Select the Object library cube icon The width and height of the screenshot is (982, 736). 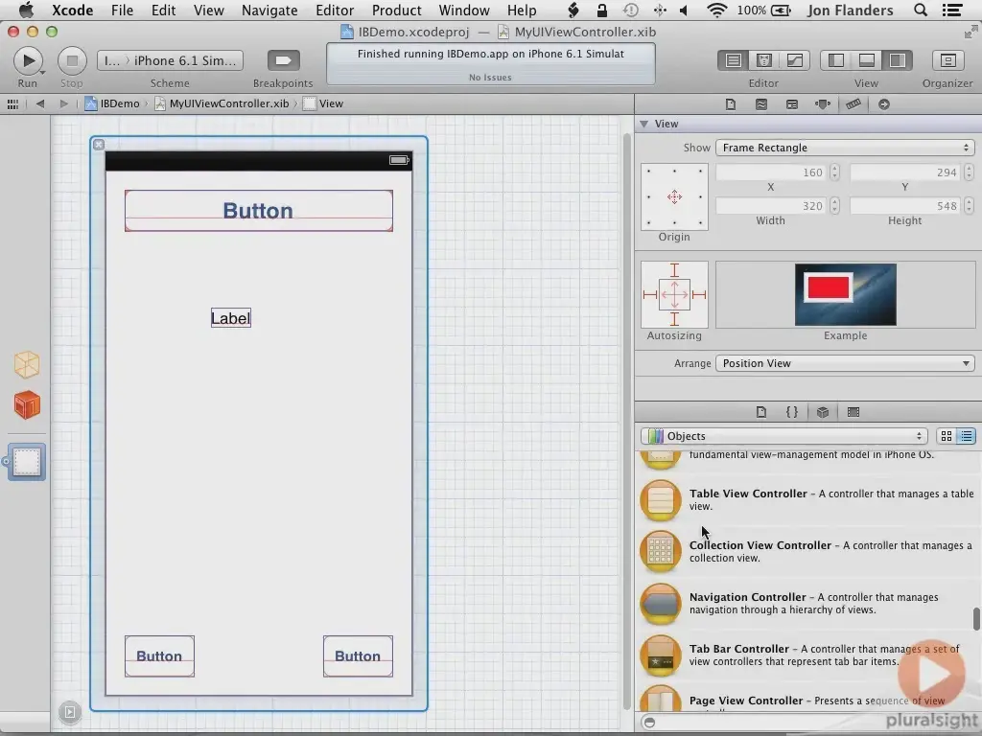(822, 412)
